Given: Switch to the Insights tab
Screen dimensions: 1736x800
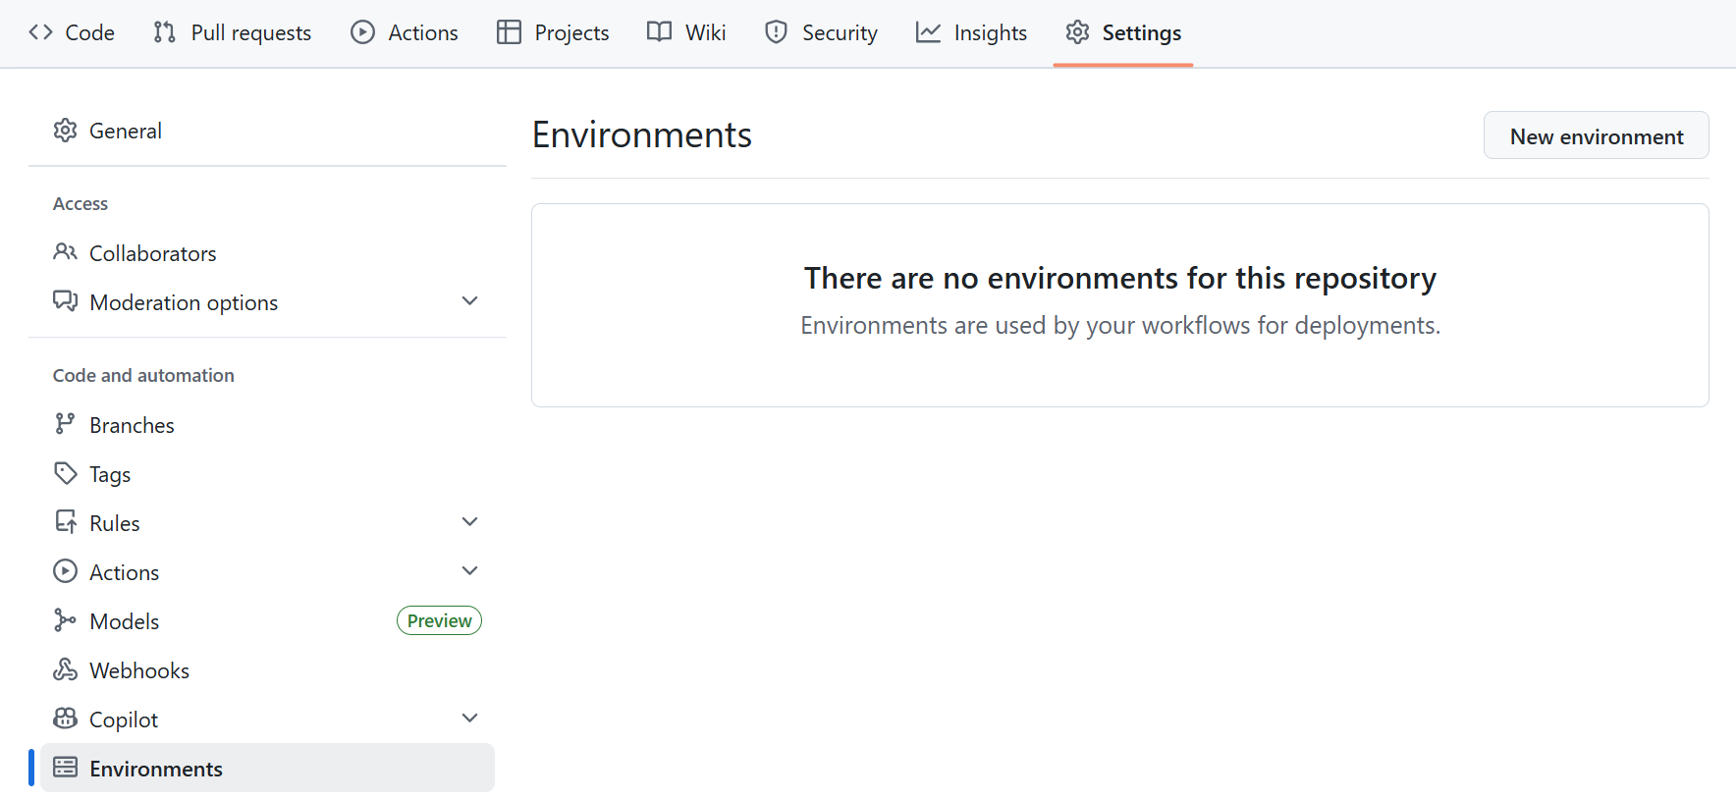Looking at the screenshot, I should [971, 32].
